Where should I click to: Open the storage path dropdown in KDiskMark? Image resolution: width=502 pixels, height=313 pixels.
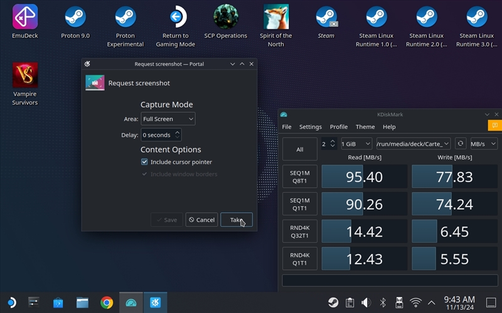pyautogui.click(x=412, y=143)
